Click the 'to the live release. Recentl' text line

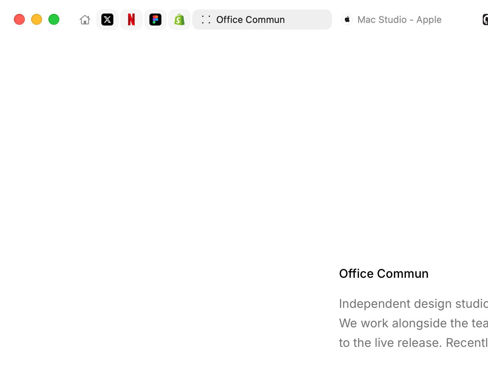pos(413,343)
